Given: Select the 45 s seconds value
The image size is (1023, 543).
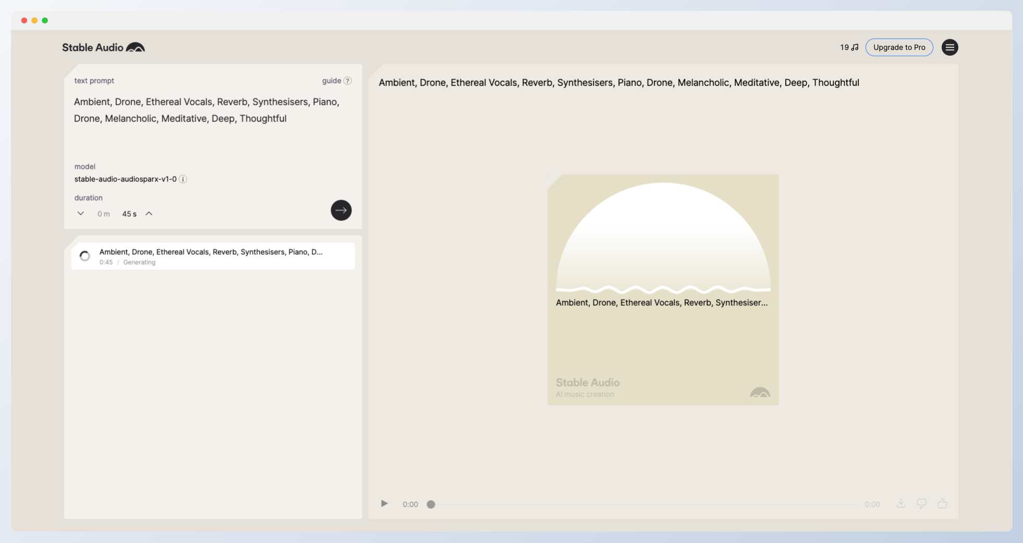Looking at the screenshot, I should click(x=129, y=214).
